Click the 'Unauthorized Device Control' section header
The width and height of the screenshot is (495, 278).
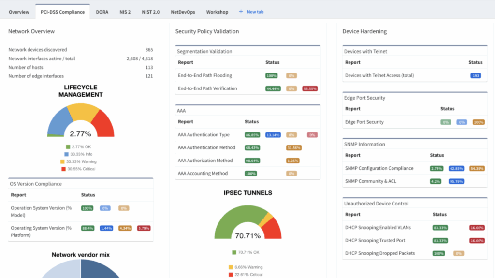pyautogui.click(x=376, y=204)
